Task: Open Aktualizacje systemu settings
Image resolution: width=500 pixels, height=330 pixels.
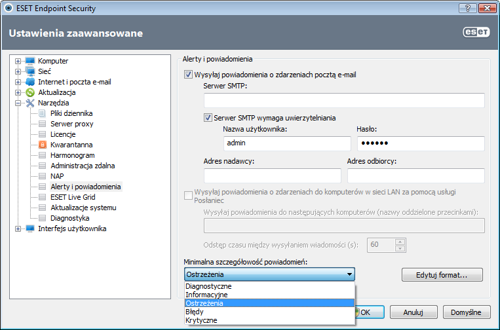Action: click(x=83, y=208)
